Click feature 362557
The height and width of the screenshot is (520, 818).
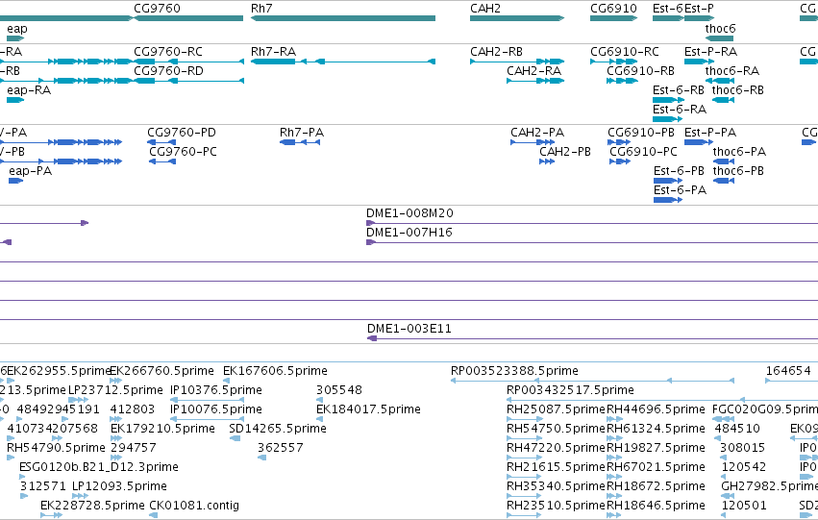pos(261,458)
